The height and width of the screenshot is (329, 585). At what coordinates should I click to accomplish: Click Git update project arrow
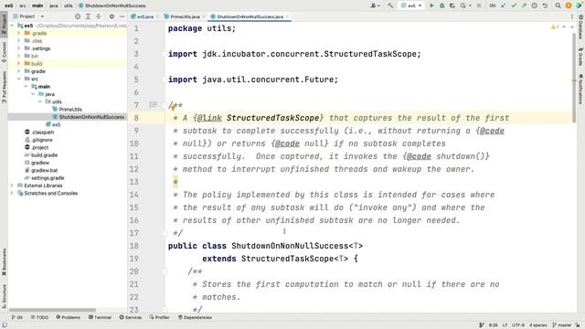504,5
